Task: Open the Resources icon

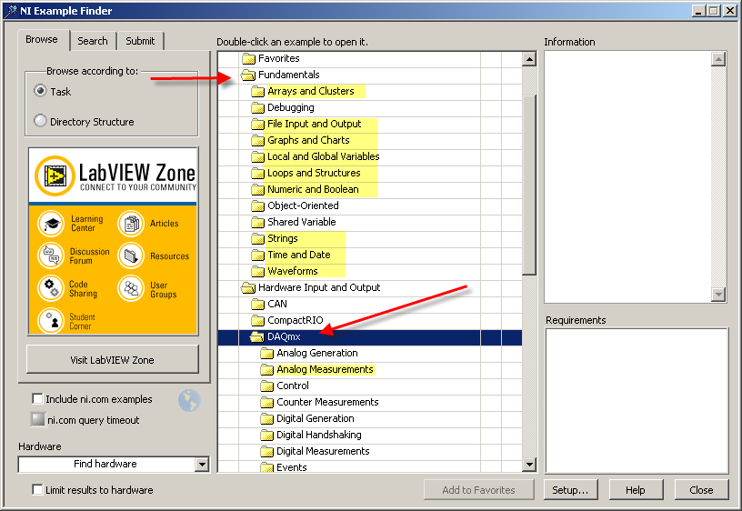Action: pyautogui.click(x=131, y=255)
